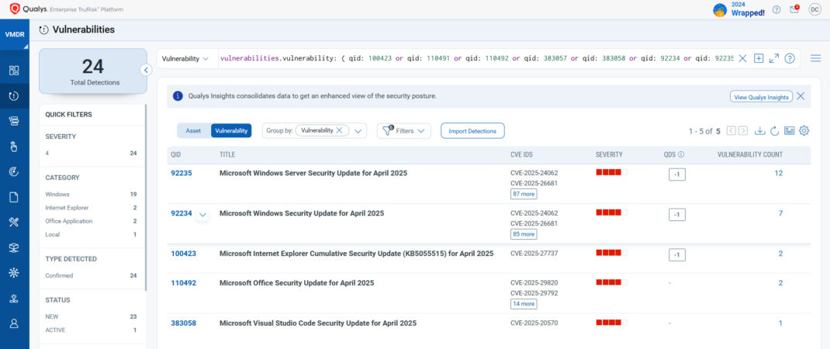Show 87 more CVEs for QID 92235
Screen dimensions: 830x349
coord(524,194)
